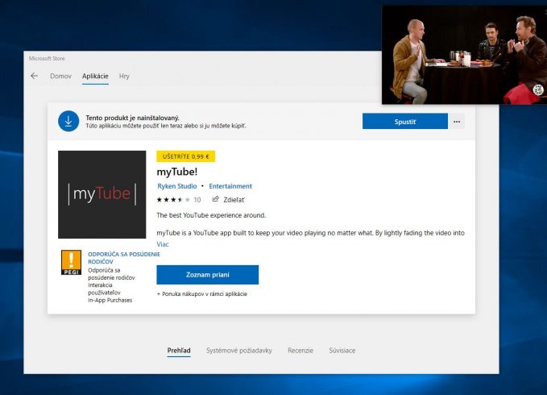Open the Systémové požiadavky tab

coord(239,351)
